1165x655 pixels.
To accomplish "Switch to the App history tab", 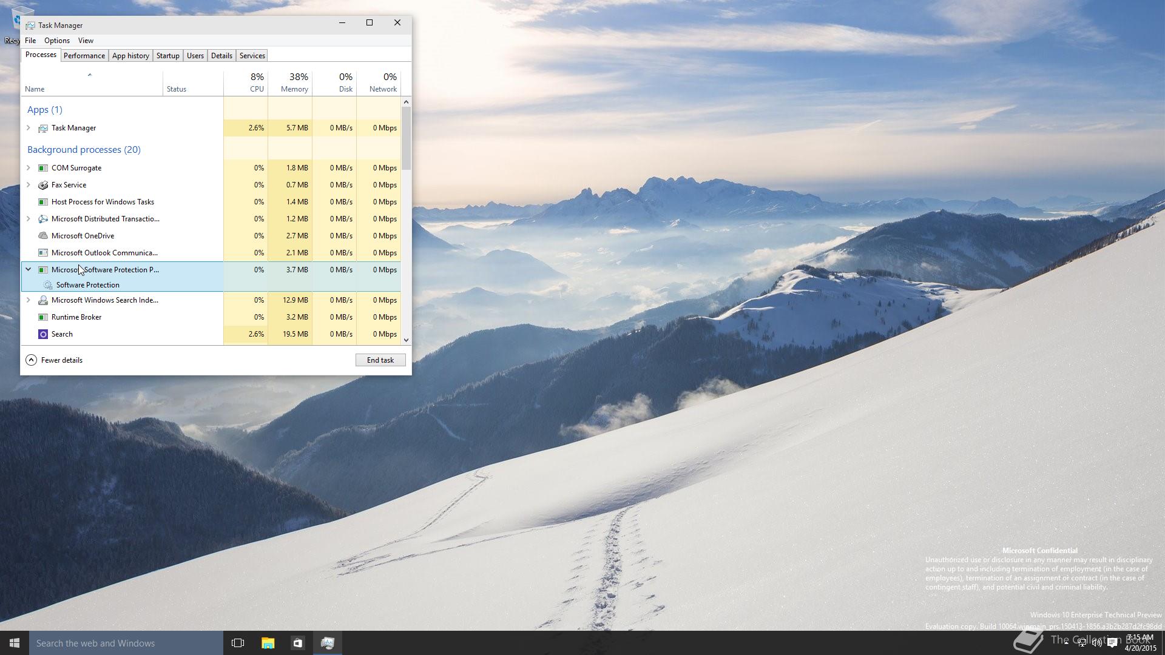I will [130, 56].
